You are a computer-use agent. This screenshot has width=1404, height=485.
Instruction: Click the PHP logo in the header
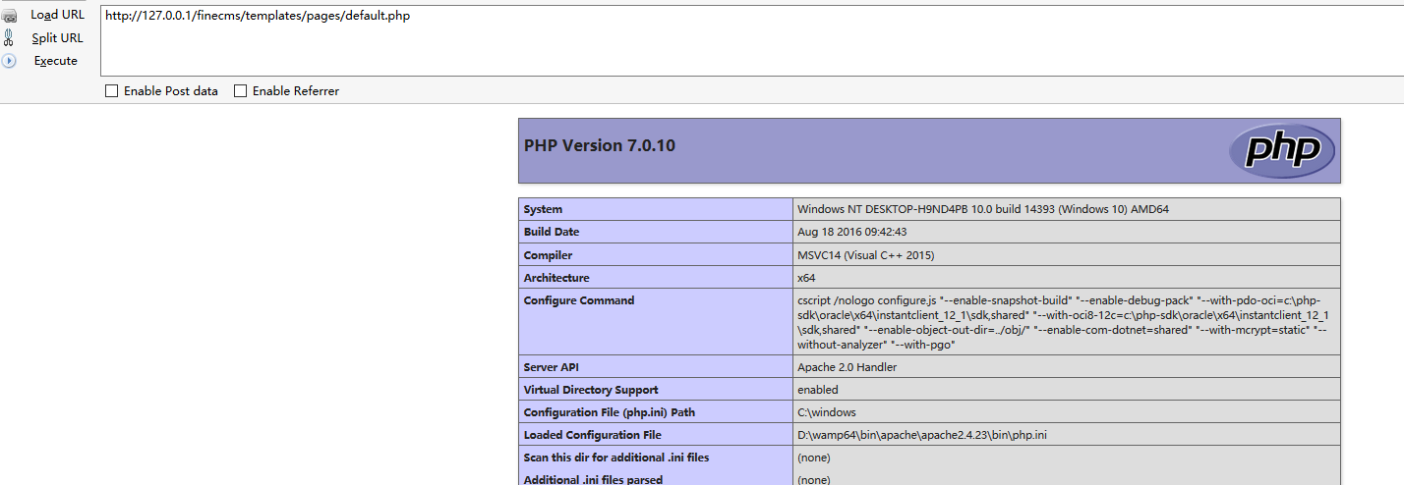click(x=1281, y=151)
